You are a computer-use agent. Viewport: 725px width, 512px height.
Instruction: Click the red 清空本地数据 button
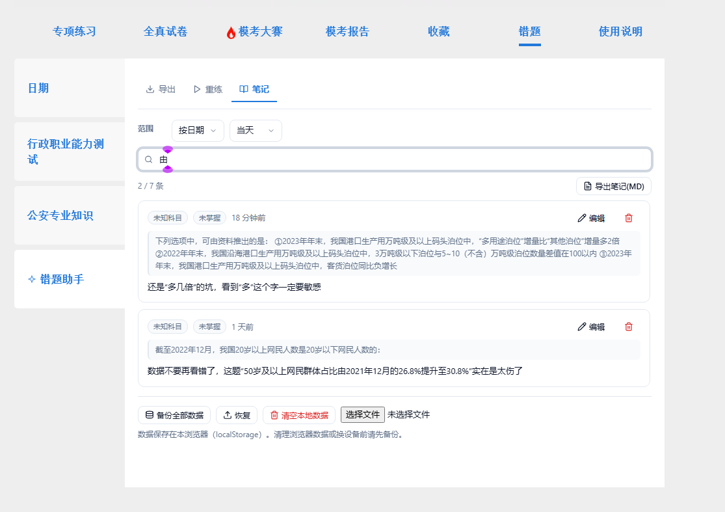tap(299, 415)
